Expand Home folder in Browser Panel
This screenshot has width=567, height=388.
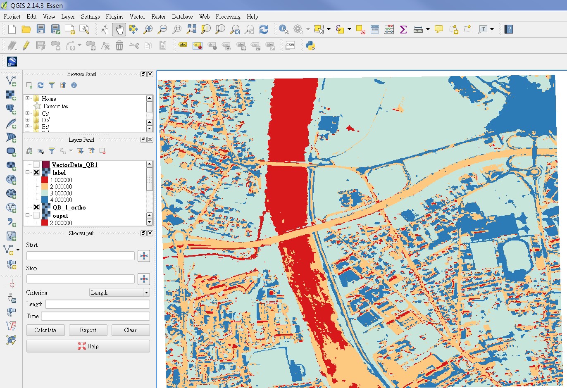(28, 98)
